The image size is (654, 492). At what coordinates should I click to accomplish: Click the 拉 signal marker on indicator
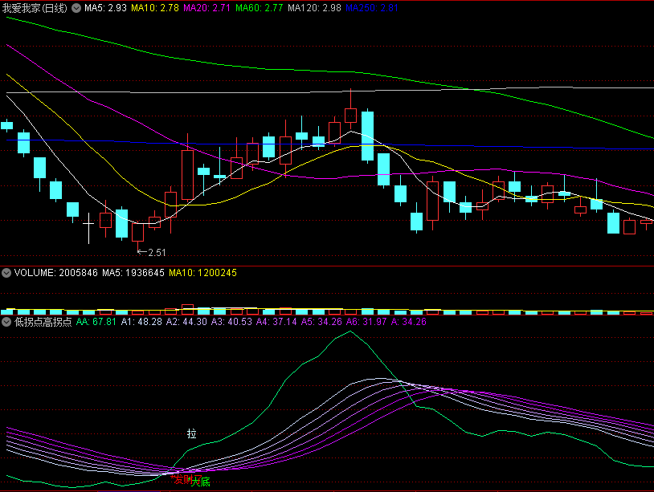(x=191, y=433)
